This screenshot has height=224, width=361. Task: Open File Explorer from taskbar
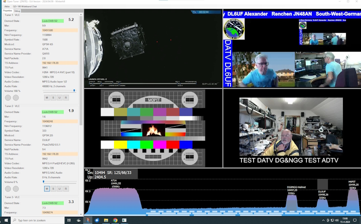[x=106, y=220]
